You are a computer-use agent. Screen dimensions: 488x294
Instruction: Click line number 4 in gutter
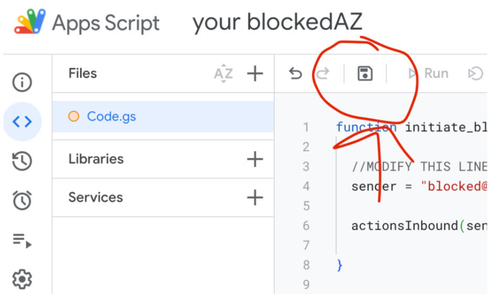pos(306,186)
